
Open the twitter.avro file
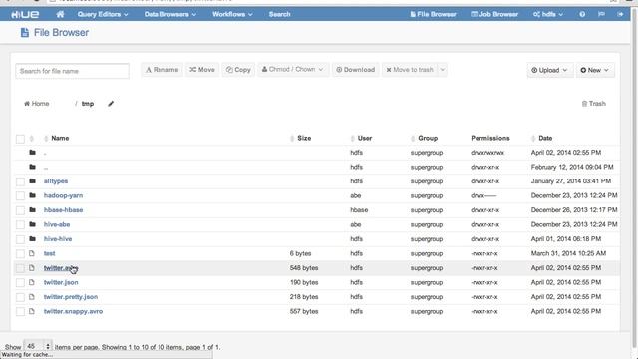(61, 268)
